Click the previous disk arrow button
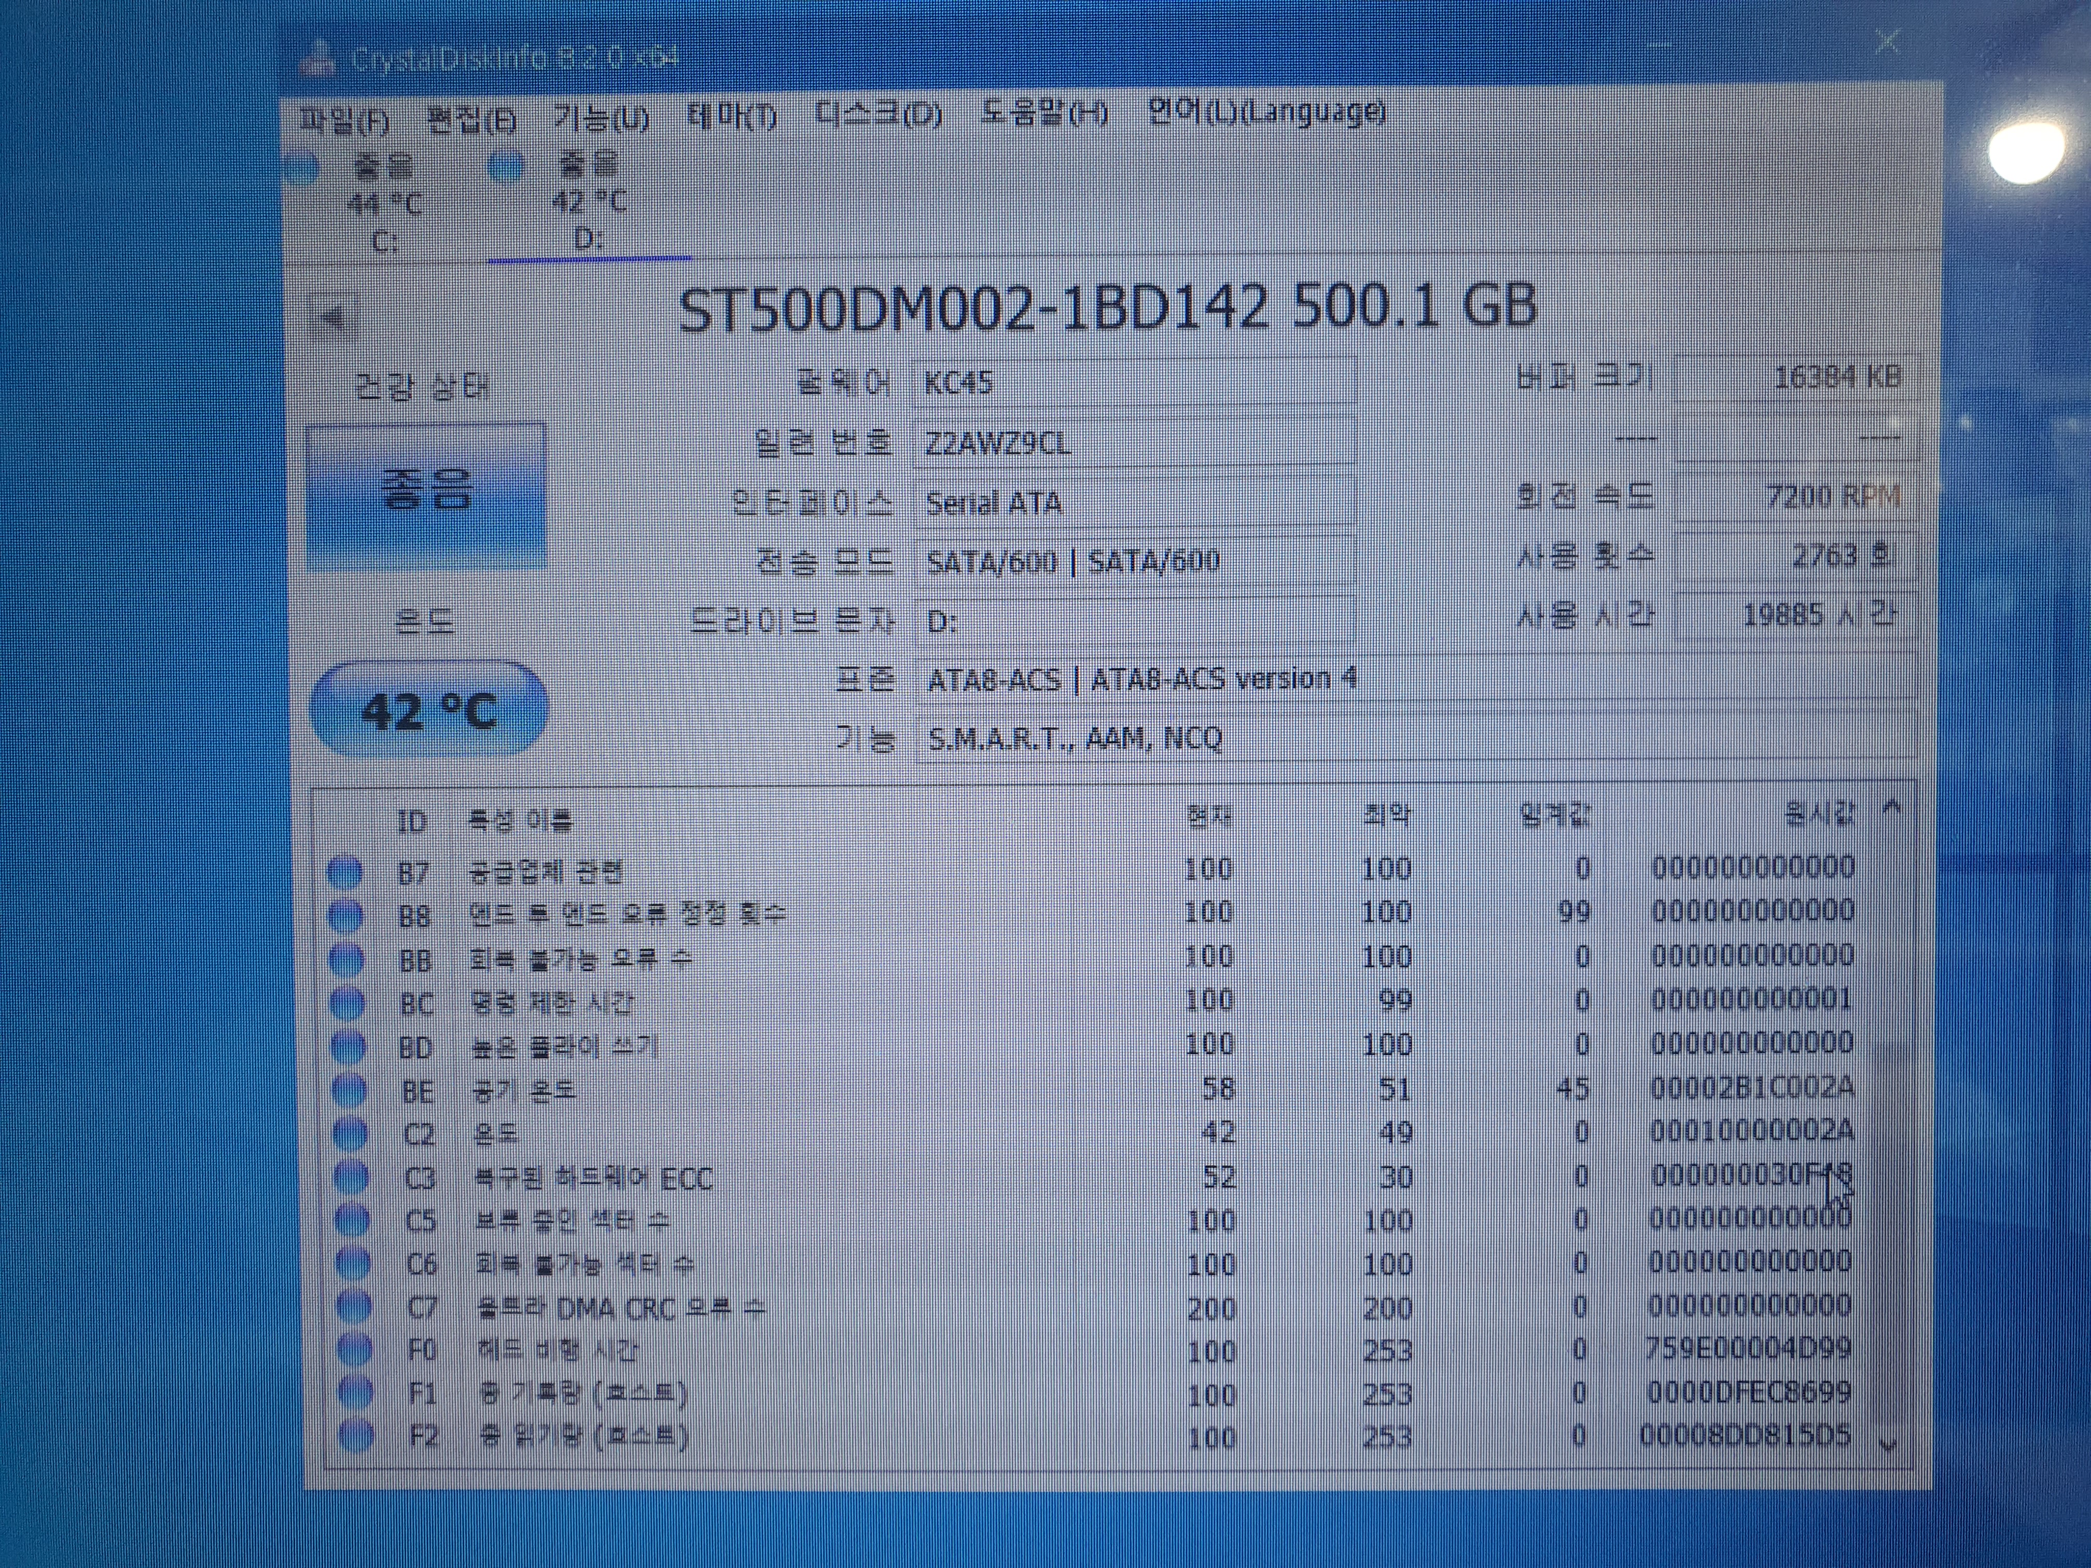The image size is (2091, 1568). pyautogui.click(x=333, y=316)
